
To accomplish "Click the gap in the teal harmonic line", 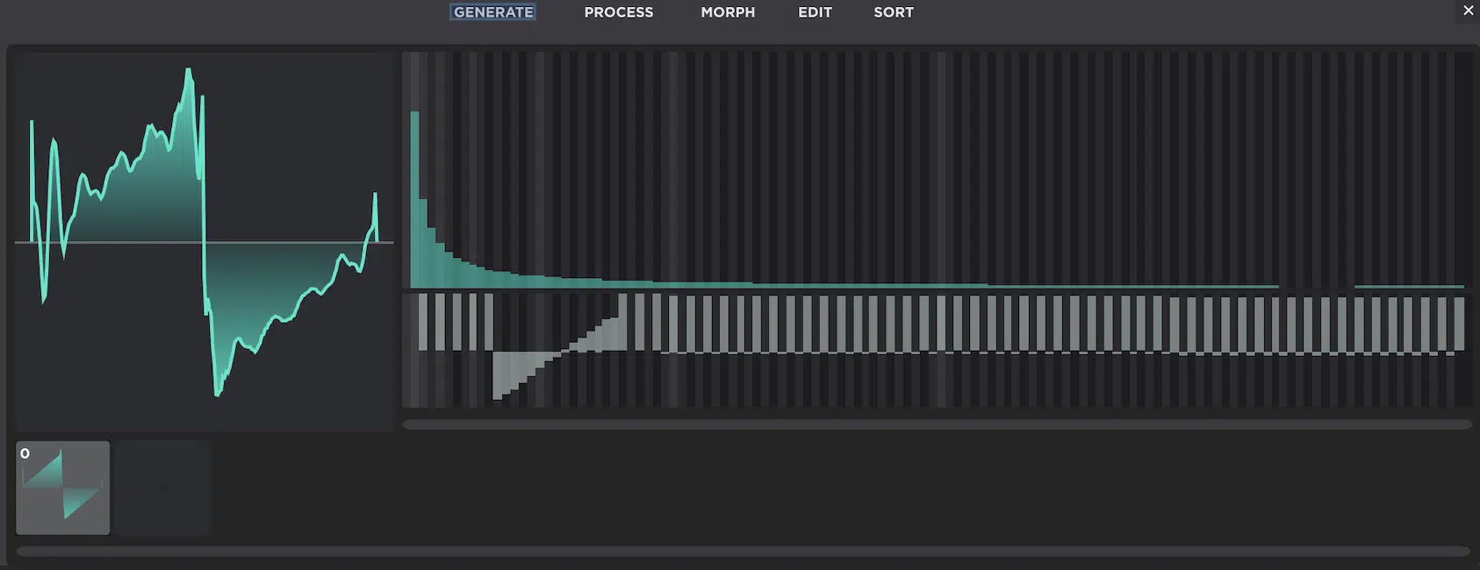I will (x=1316, y=287).
